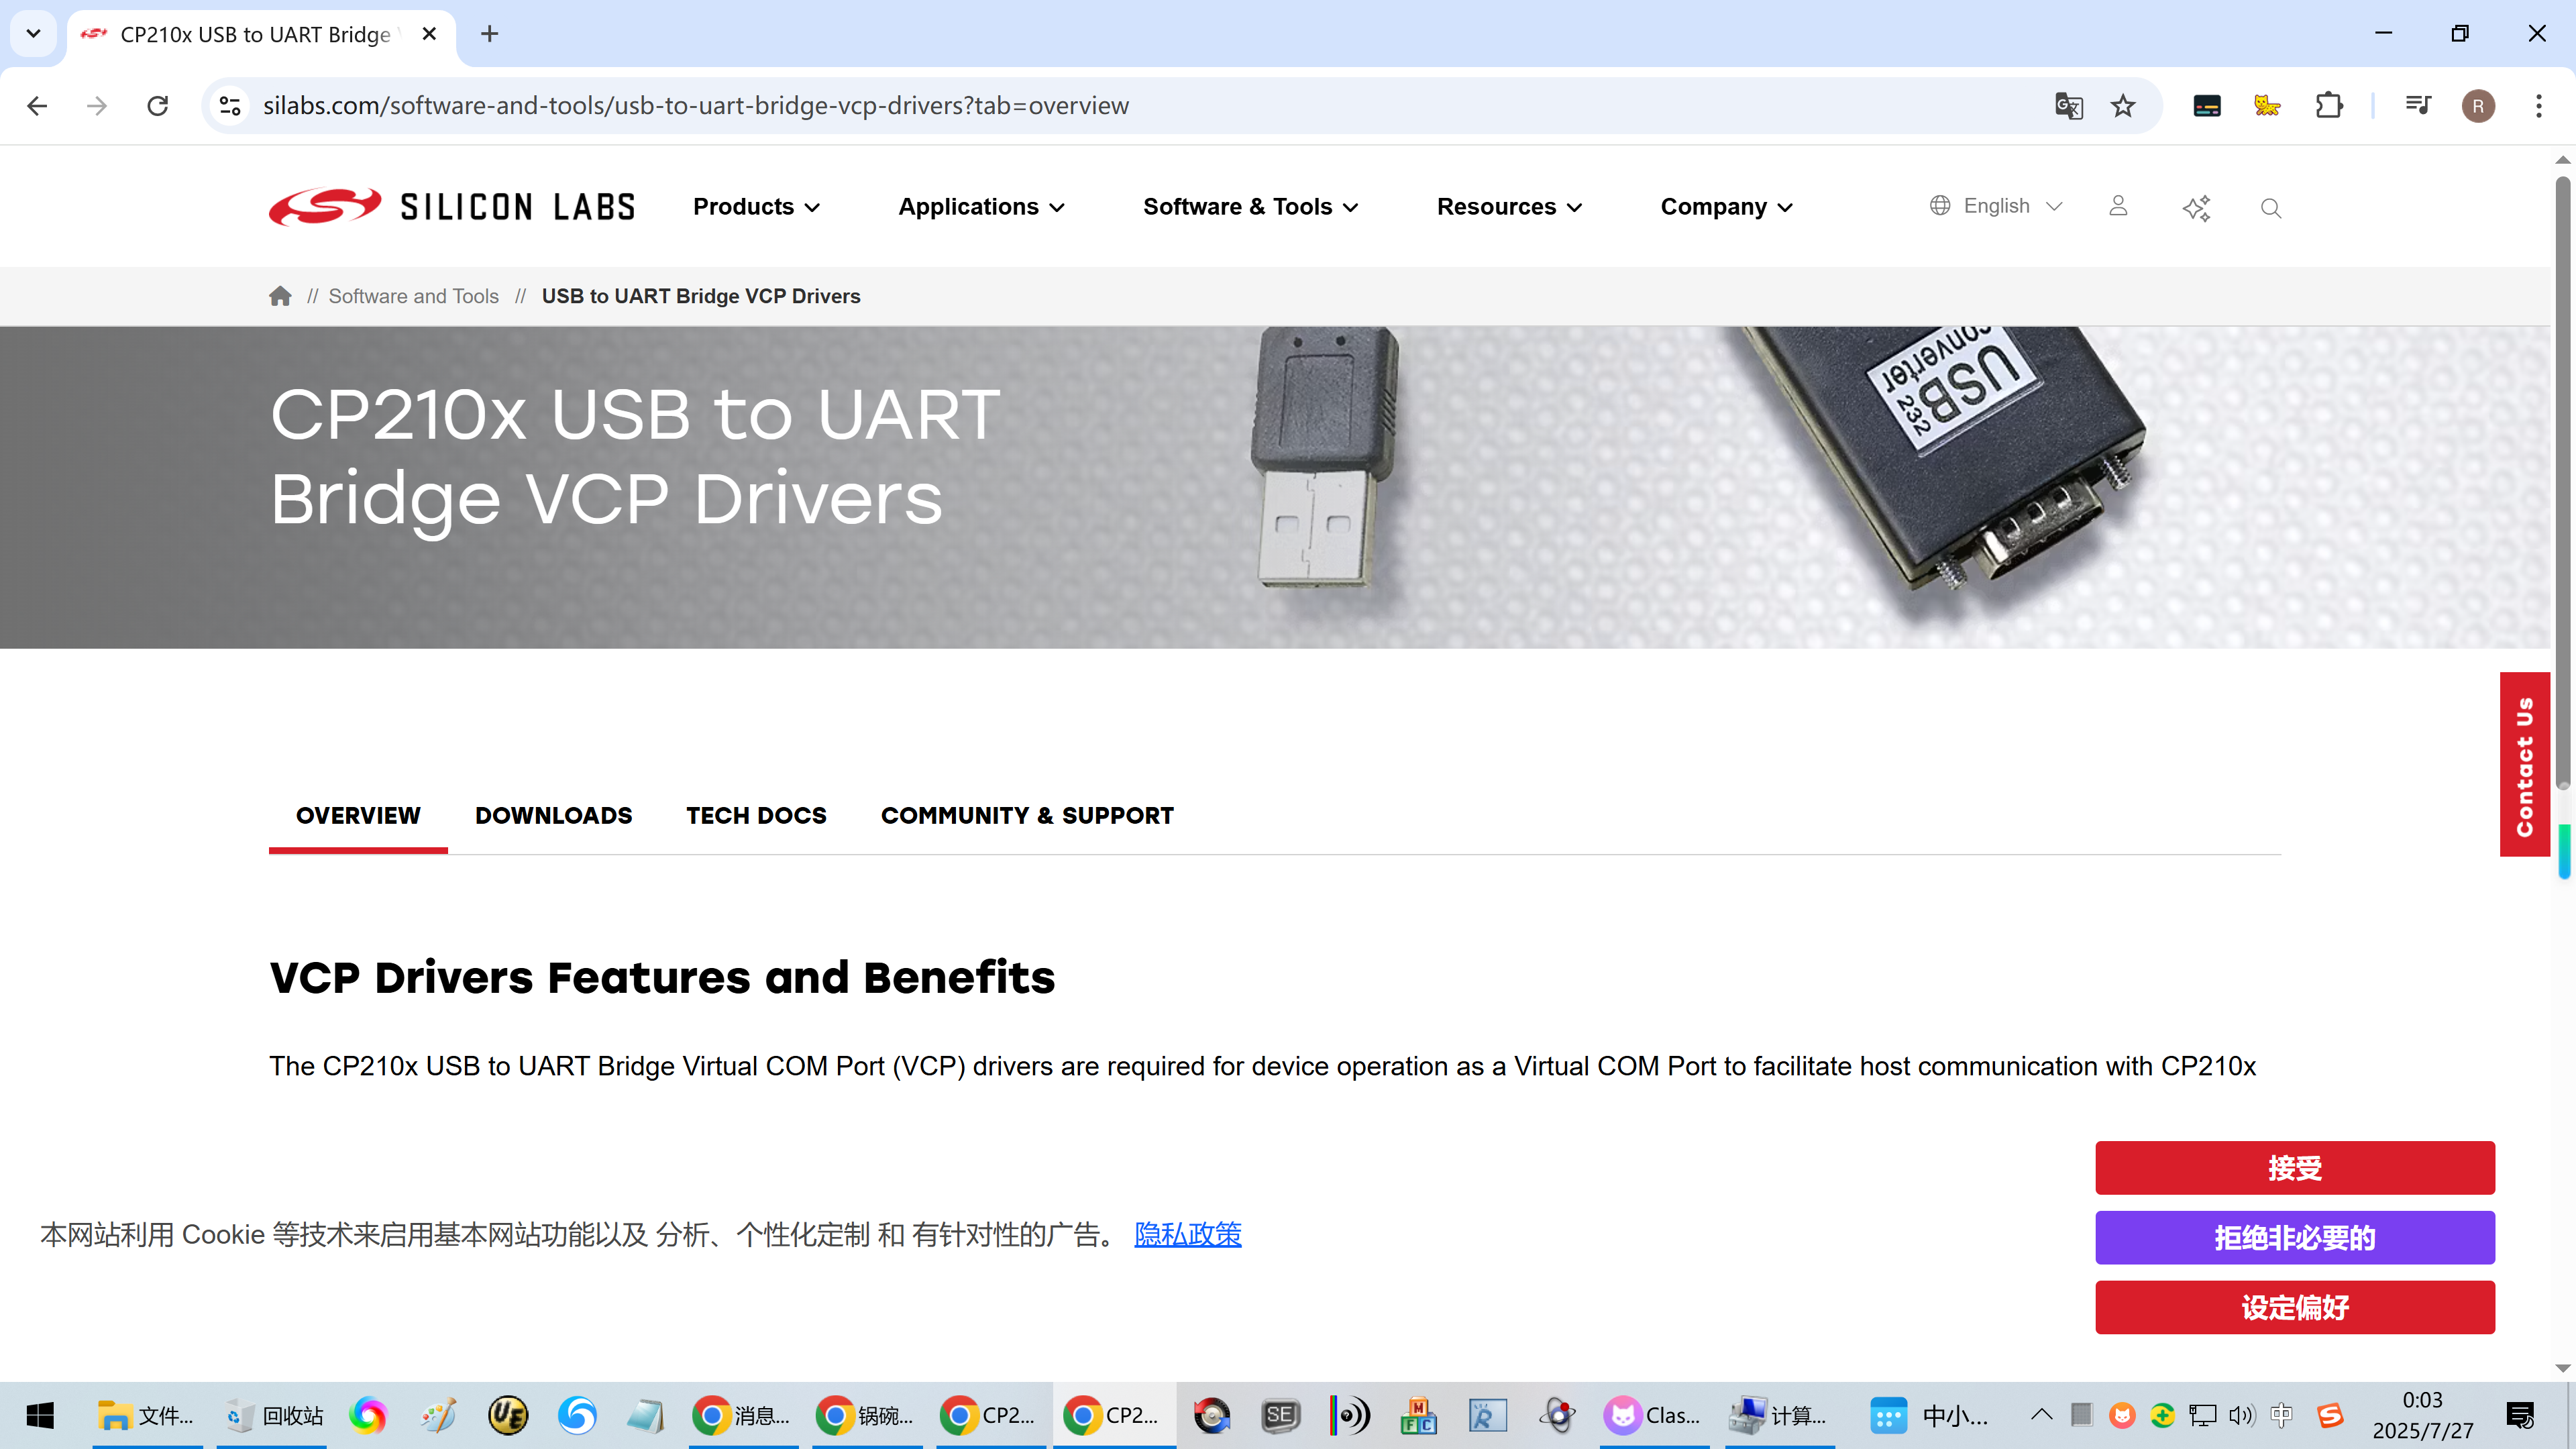Switch to the DOWNLOADS tab
Viewport: 2576px width, 1449px height.
pyautogui.click(x=553, y=816)
